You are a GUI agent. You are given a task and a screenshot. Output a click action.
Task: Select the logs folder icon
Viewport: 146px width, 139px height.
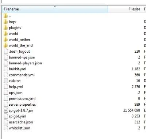pos(5,22)
